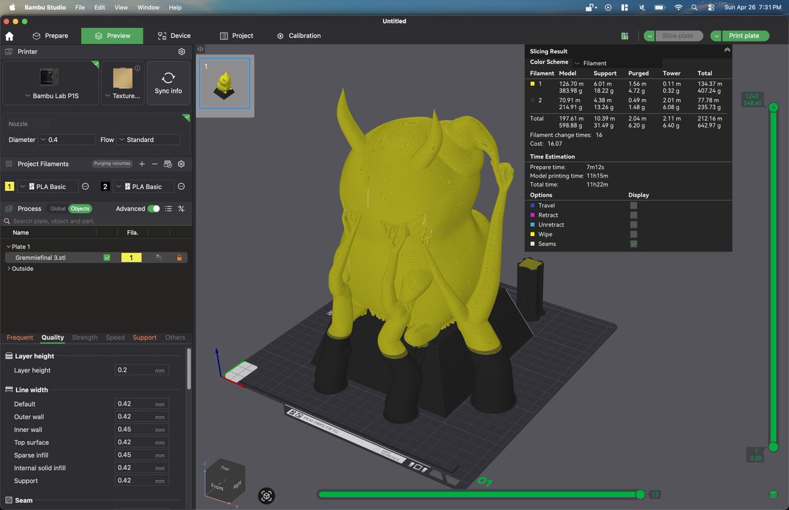Open macOS Control Center icon
The width and height of the screenshot is (789, 510).
709,7
